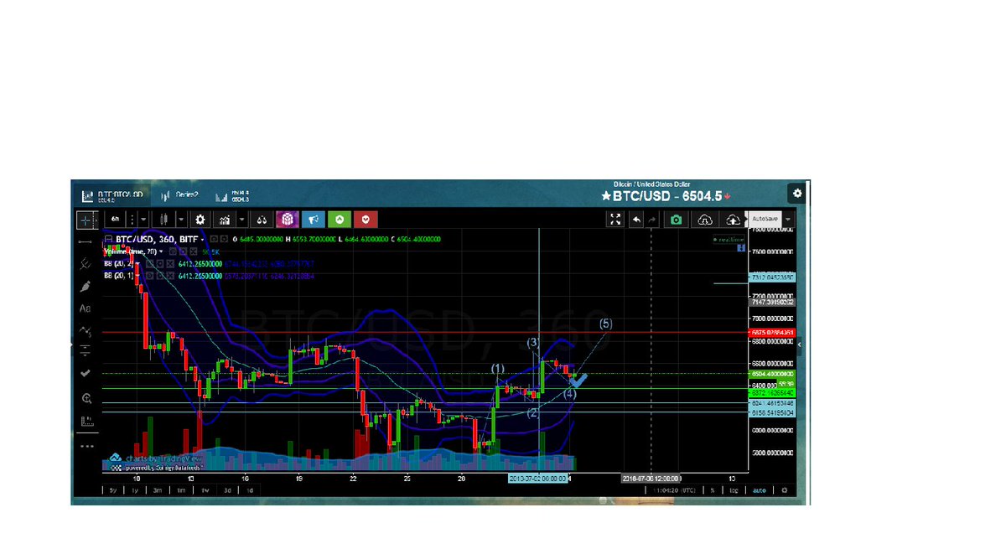
Task: Select the Elliott wave patterns tool
Action: tap(86, 330)
